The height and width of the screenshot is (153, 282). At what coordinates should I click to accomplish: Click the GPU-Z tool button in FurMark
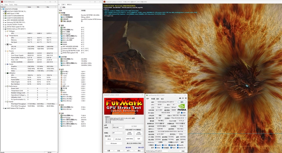[109, 139]
